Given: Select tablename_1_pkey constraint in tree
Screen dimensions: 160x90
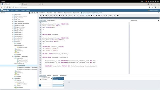Looking at the screenshot, I should pos(23,47).
